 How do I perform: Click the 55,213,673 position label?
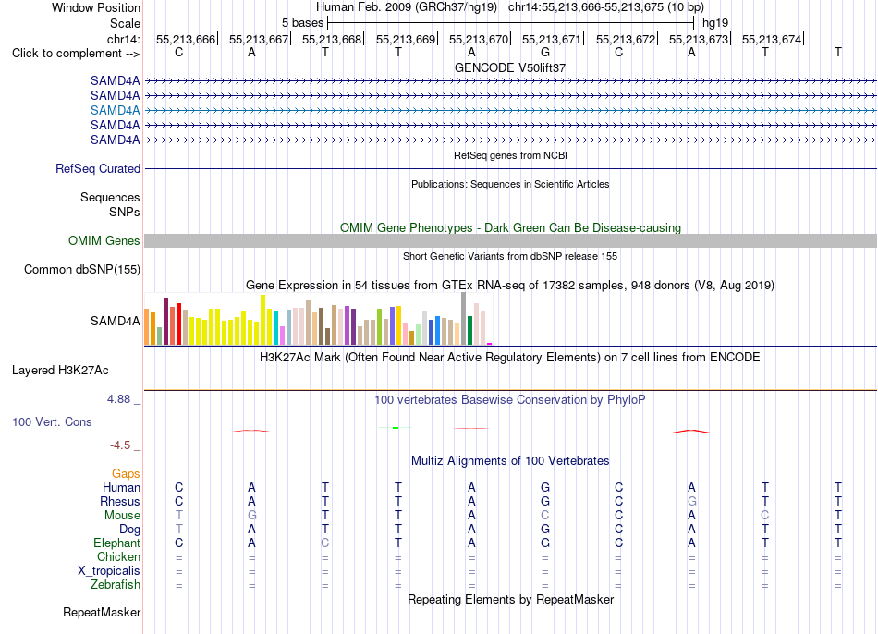(x=699, y=39)
